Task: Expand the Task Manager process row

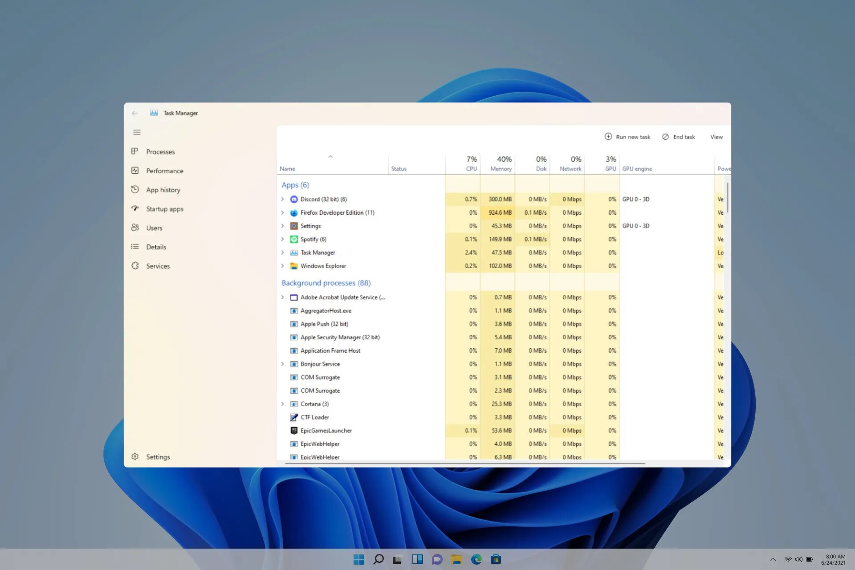Action: [x=282, y=253]
